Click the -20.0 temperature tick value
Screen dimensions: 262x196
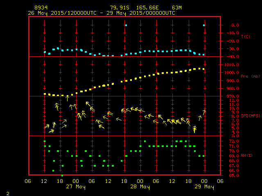(233, 41)
